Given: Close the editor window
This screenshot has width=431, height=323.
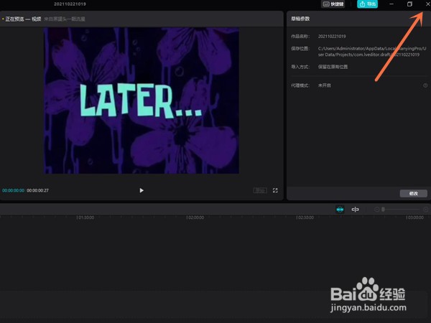Looking at the screenshot, I should coord(427,4).
